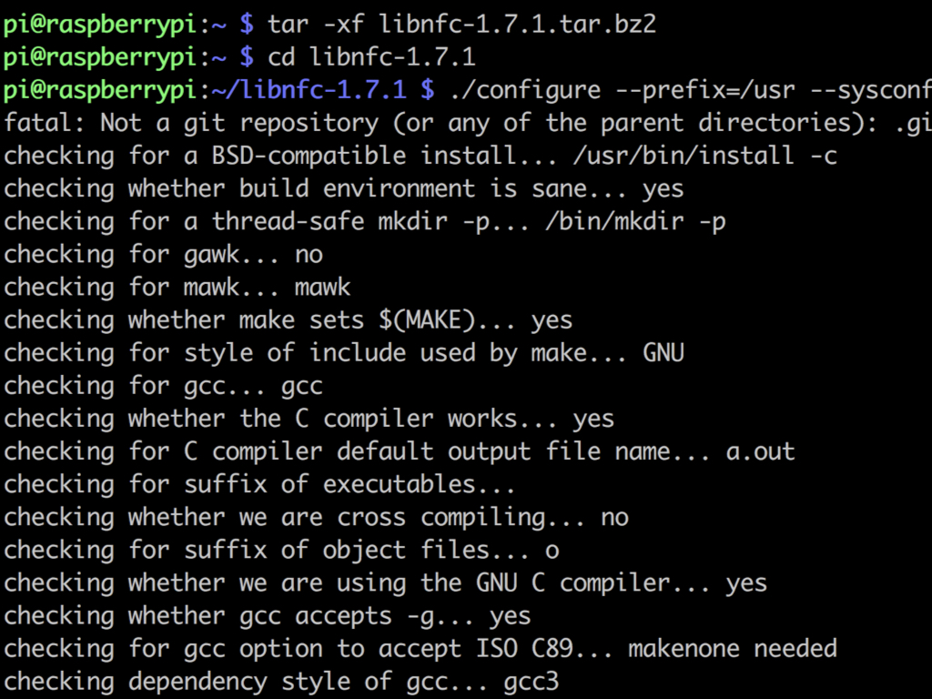Click the C compiler works... yes line
Viewport: 932px width, 699px height.
[309, 419]
